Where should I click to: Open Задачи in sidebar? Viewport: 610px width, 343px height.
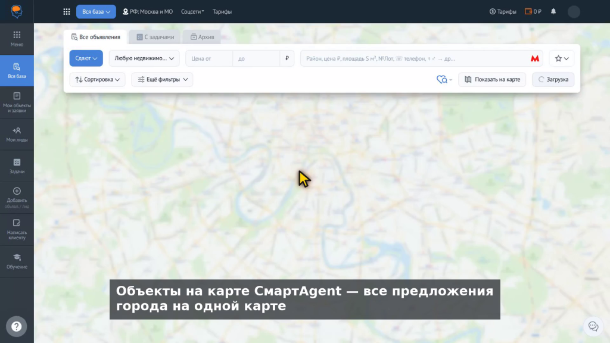coord(17,166)
